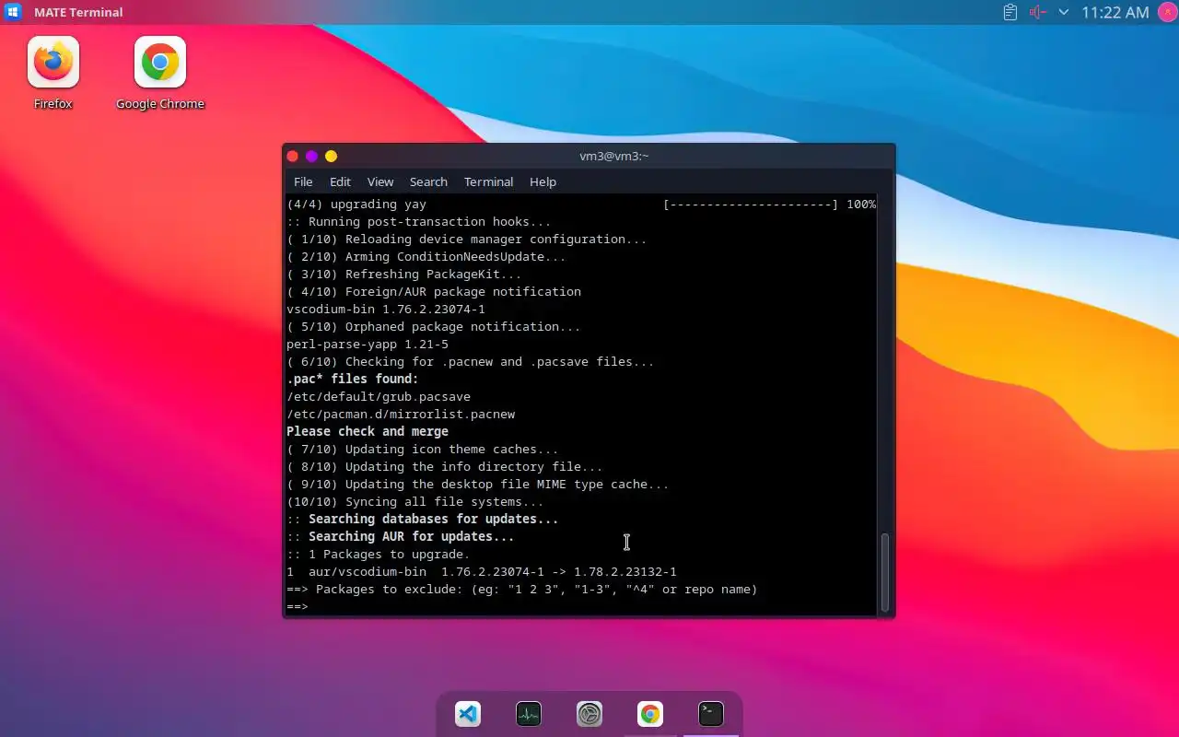Open the Search menu in terminal
The image size is (1179, 737).
point(428,181)
